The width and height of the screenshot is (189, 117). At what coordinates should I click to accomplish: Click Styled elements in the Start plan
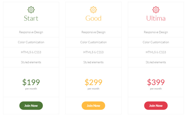click(x=31, y=62)
